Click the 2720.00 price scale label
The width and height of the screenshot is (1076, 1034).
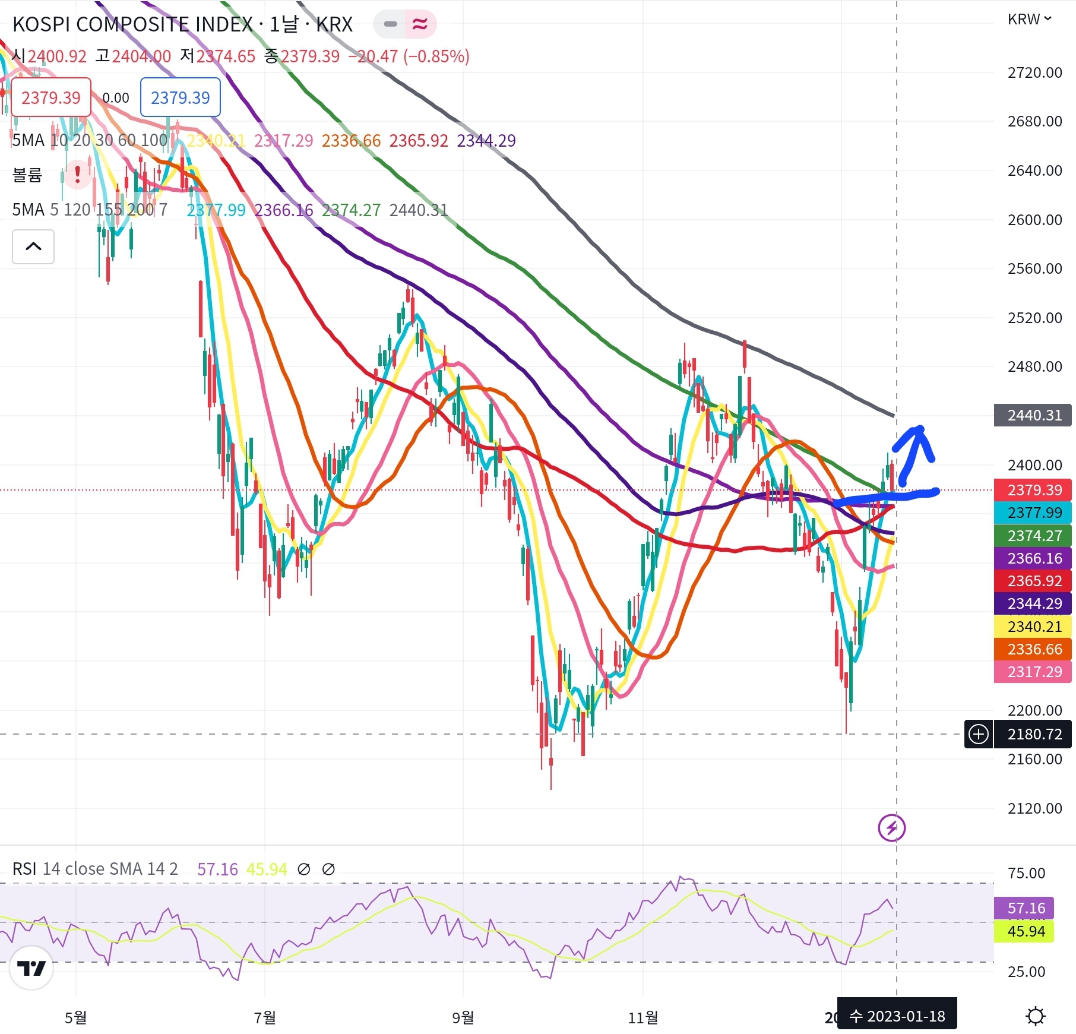[1034, 72]
